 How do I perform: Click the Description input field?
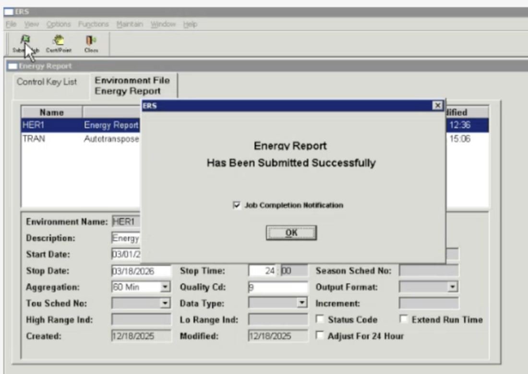click(126, 238)
